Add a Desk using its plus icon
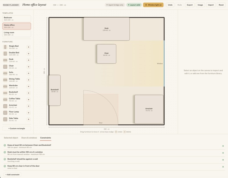The image size is (228, 178). (29, 60)
